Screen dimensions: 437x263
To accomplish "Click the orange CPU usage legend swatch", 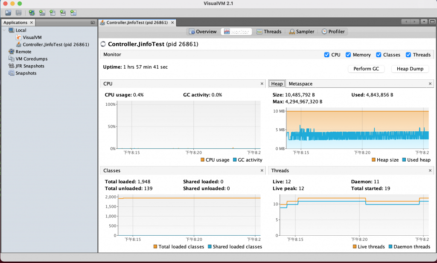I will pos(203,160).
